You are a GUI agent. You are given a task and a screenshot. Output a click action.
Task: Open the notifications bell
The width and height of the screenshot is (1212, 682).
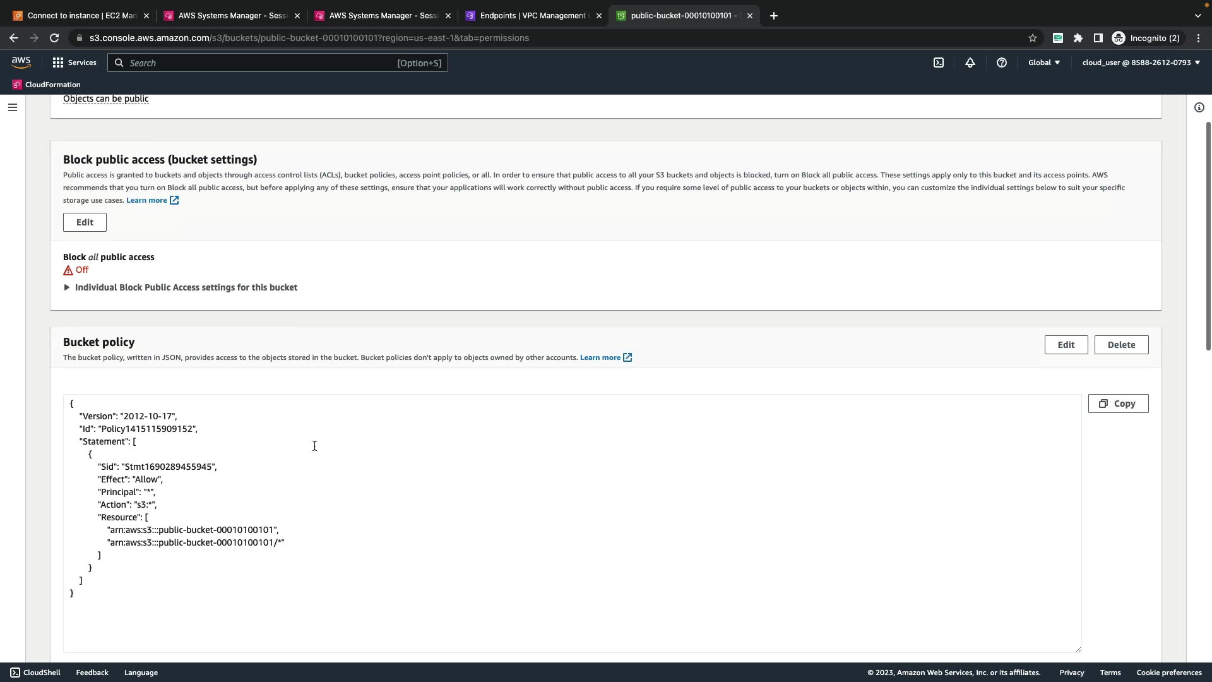970,63
